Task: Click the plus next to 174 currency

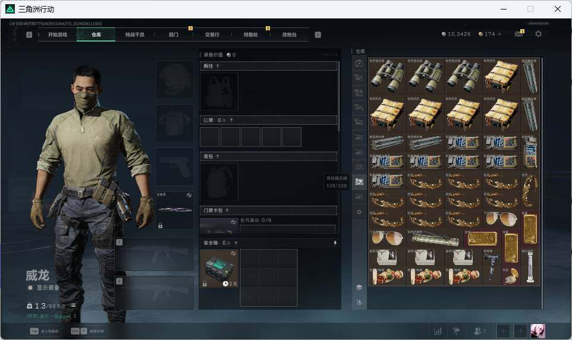Action: (499, 34)
